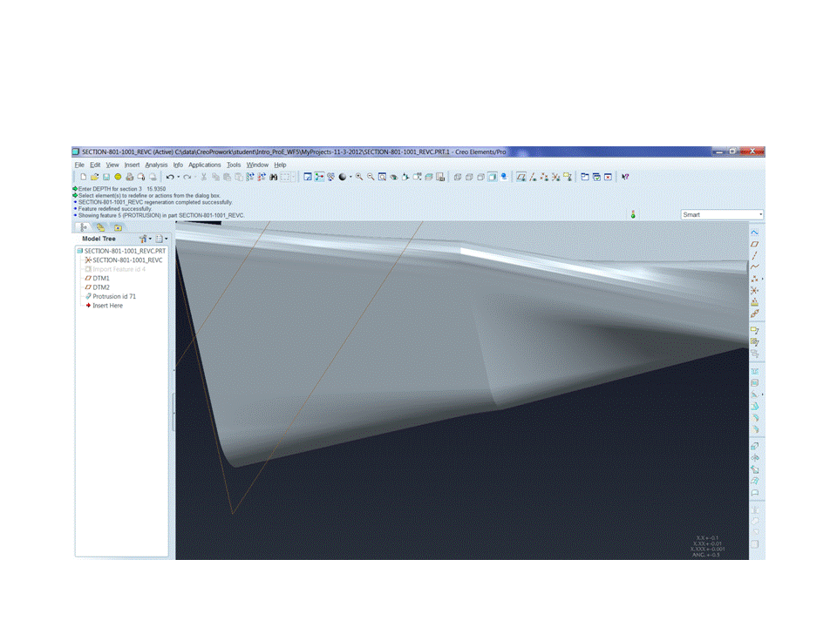
Task: Click Insert Here in the model tree
Action: tap(108, 306)
